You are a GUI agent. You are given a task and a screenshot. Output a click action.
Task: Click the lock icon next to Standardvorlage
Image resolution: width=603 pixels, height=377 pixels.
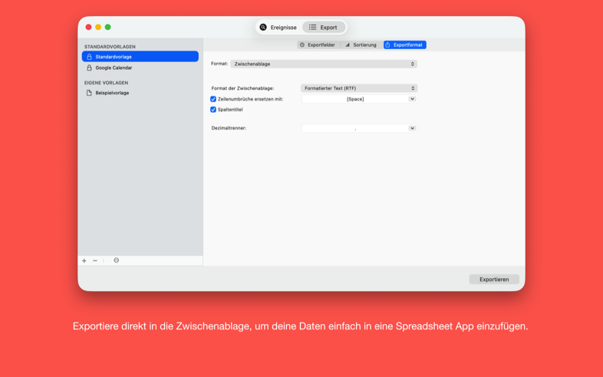89,57
